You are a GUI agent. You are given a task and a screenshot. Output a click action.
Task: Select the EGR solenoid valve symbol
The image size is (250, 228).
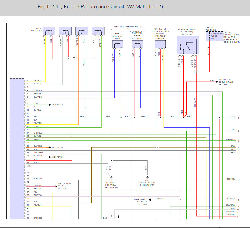click(x=118, y=44)
